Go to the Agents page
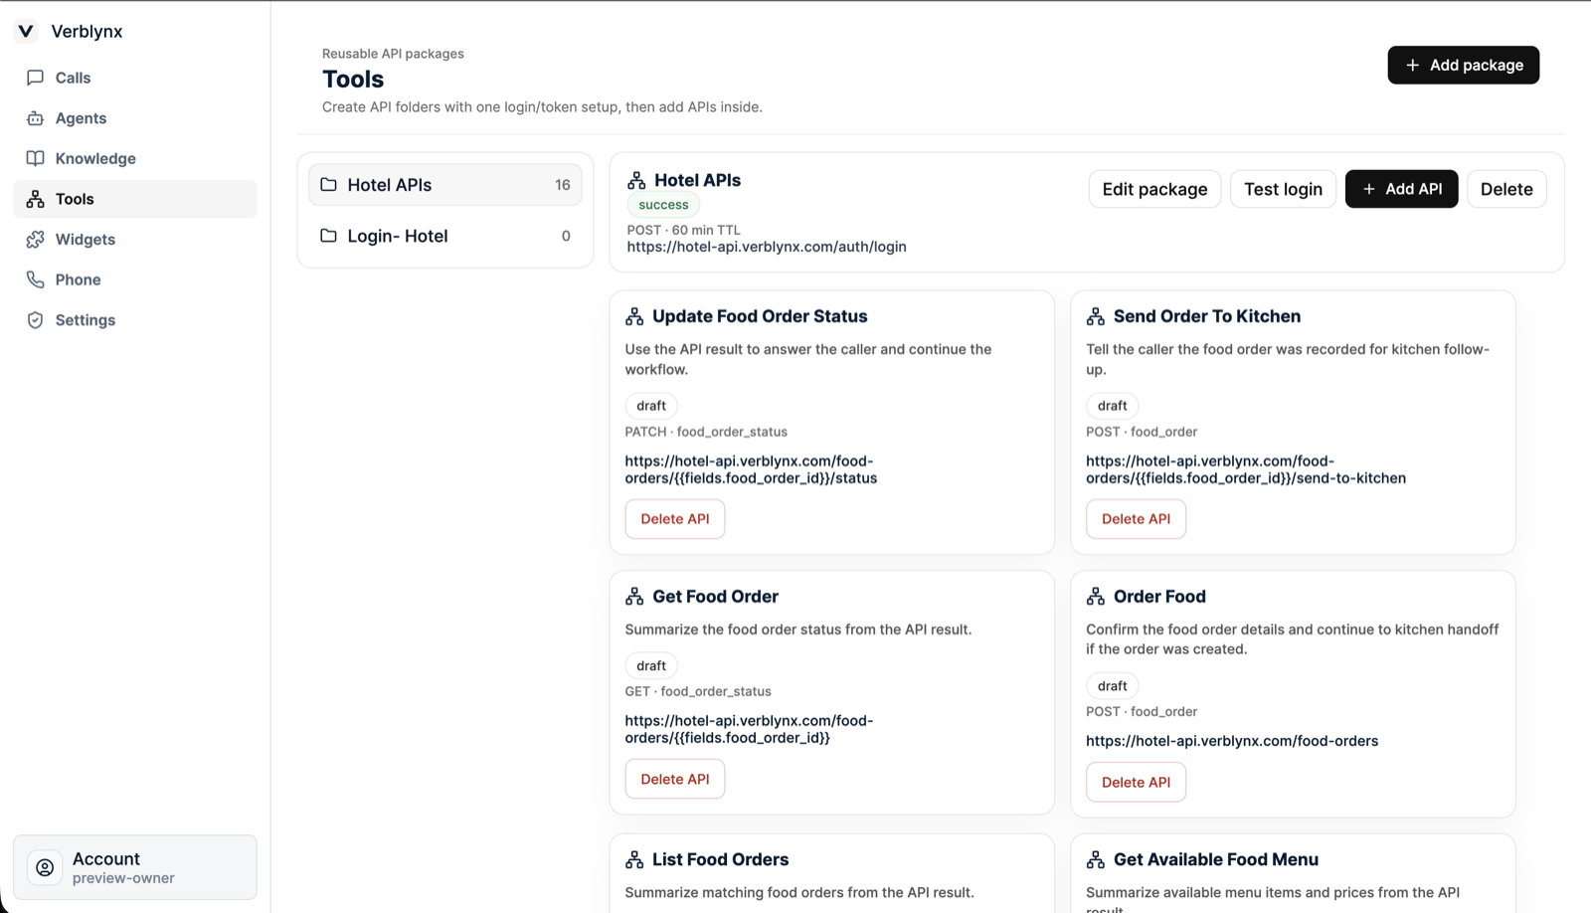 [135, 118]
